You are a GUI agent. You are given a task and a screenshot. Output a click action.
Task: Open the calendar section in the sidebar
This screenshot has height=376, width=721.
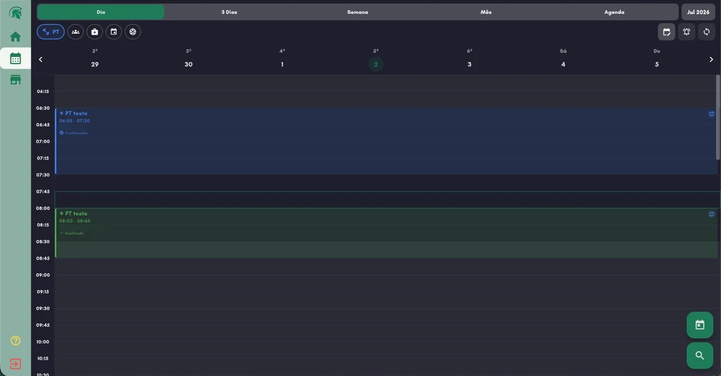click(x=15, y=58)
